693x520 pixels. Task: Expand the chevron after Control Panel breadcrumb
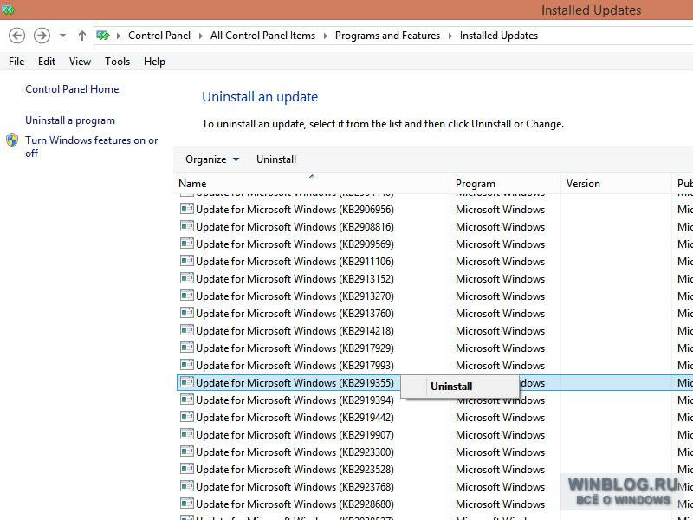click(x=201, y=36)
